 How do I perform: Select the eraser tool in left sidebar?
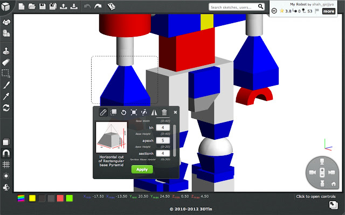pos(6,62)
